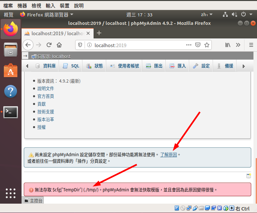
Task: Go to the Firefox home page
Action: pyautogui.click(x=59, y=45)
